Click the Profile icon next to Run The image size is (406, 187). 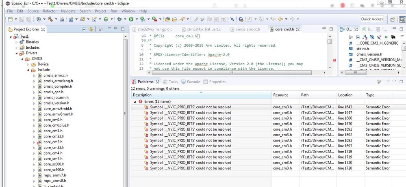point(143,19)
